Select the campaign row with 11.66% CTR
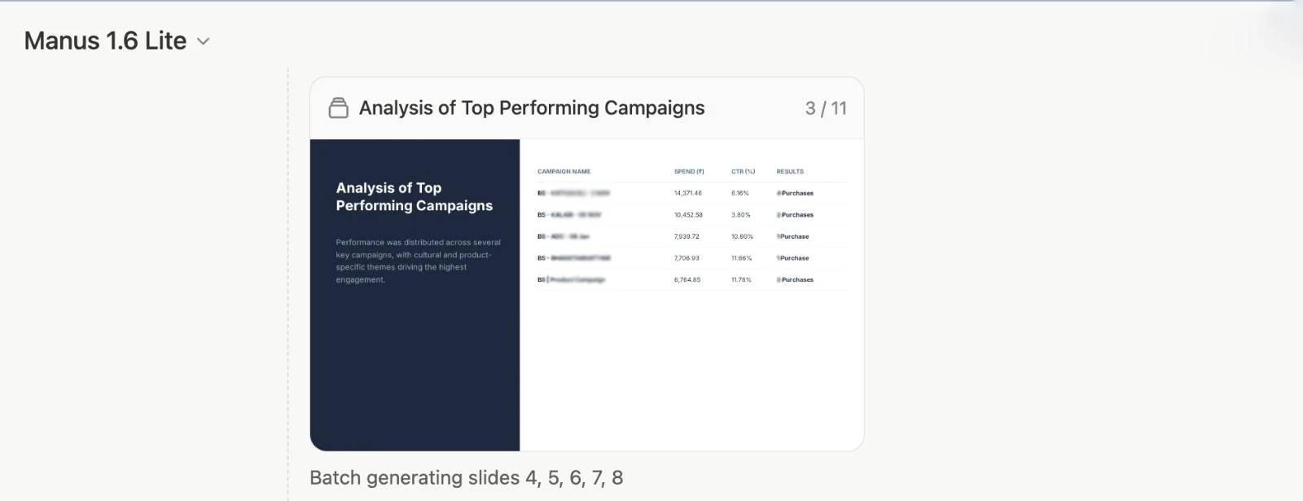 [x=688, y=257]
